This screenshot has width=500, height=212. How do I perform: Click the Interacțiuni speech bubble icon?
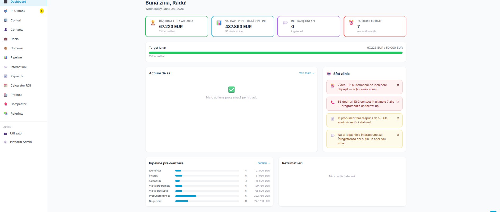point(6,67)
